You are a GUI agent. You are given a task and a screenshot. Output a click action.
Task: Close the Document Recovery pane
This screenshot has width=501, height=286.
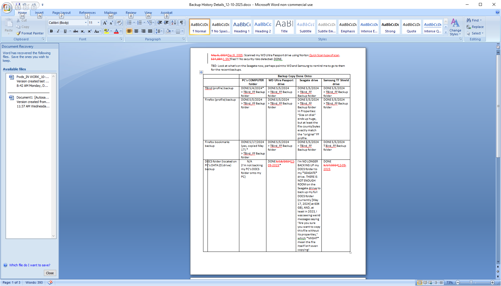click(x=50, y=273)
